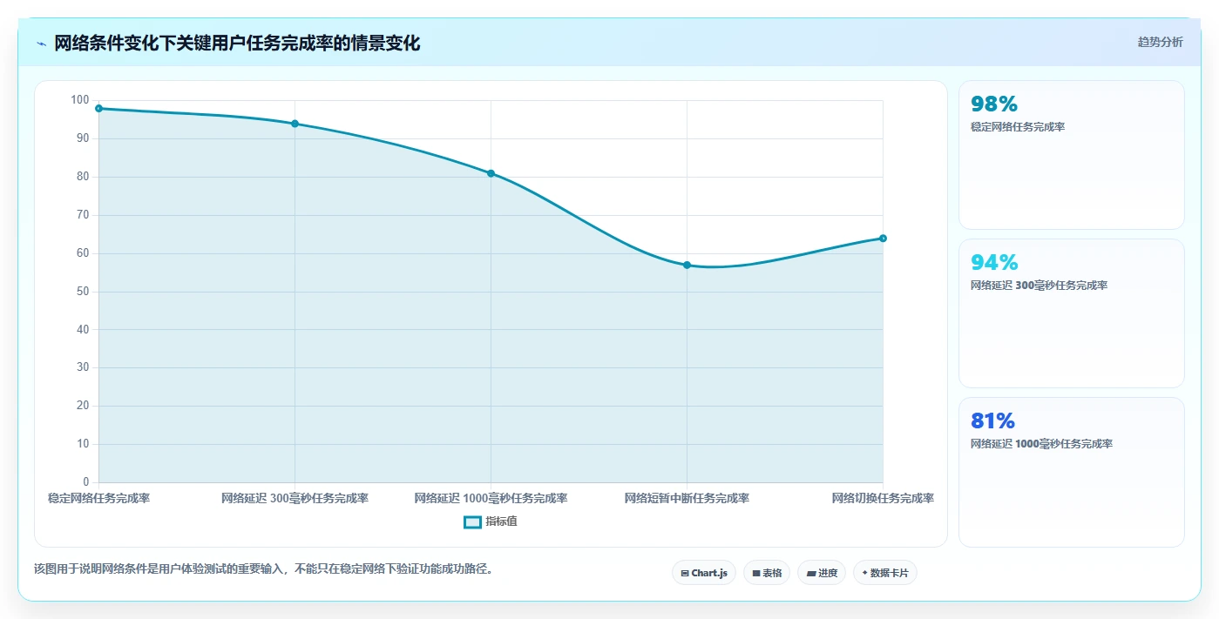This screenshot has height=619, width=1219.
Task: Open the 81% 网络延迟 1000毫秒 stat card
Action: pos(1072,472)
